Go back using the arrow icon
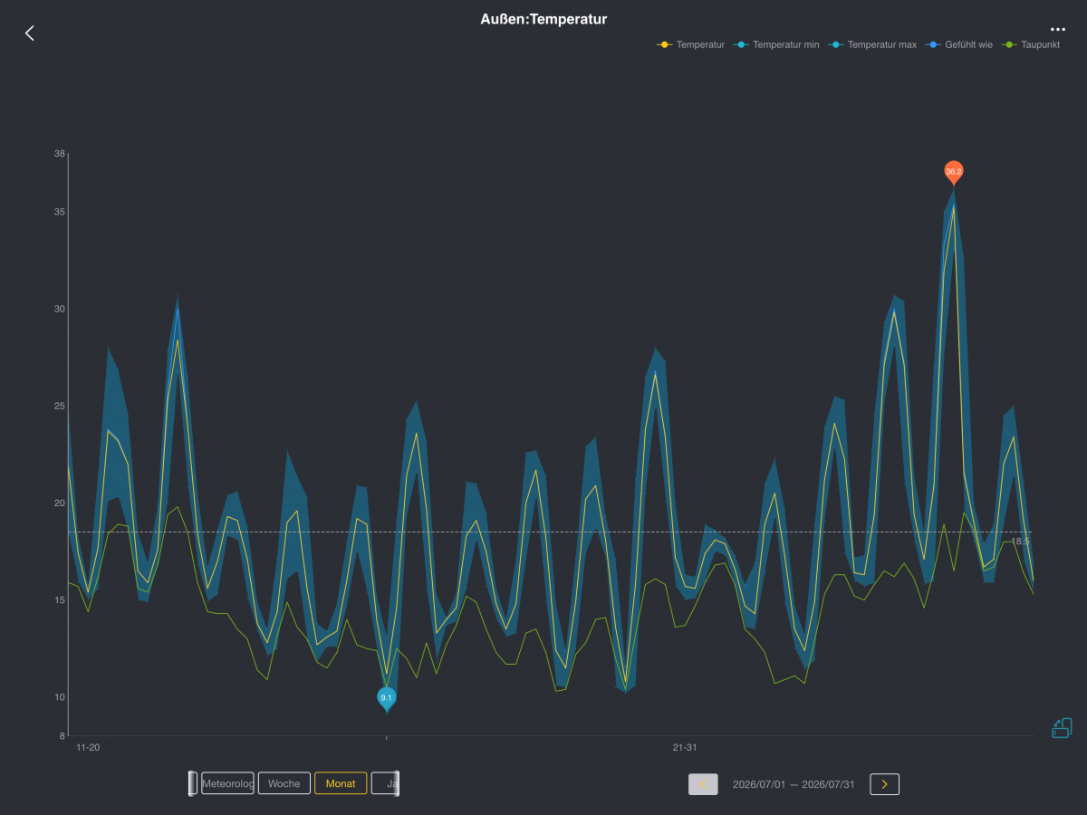 [30, 33]
